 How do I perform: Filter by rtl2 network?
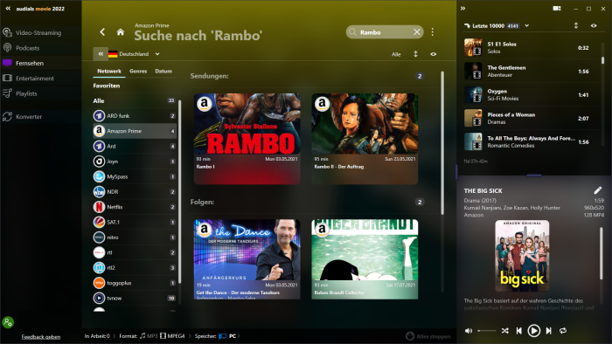(x=135, y=268)
